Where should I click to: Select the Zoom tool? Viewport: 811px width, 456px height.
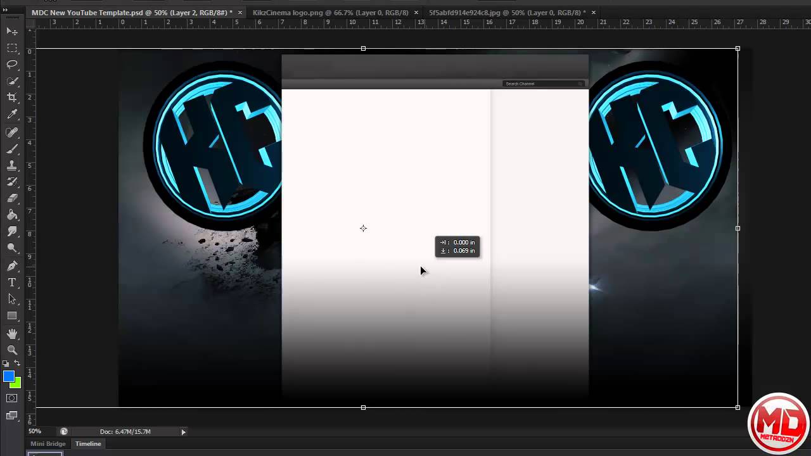[12, 350]
